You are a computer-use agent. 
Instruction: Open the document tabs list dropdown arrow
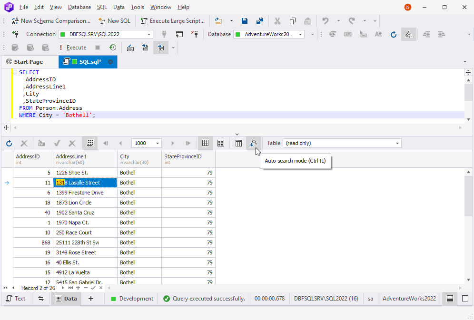pos(465,62)
